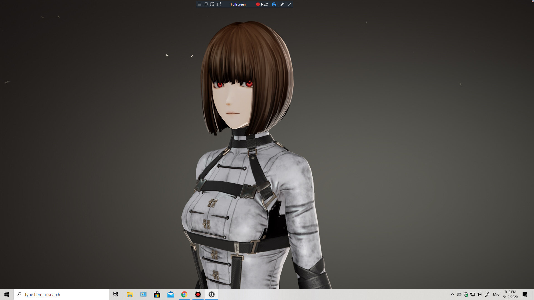Click the Fullscreen mode label
Viewport: 534px width, 300px height.
click(238, 4)
